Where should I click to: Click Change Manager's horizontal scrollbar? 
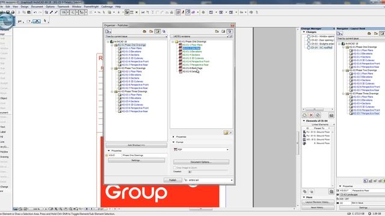click(318, 109)
